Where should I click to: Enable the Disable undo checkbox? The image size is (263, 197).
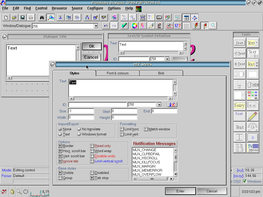92,156
